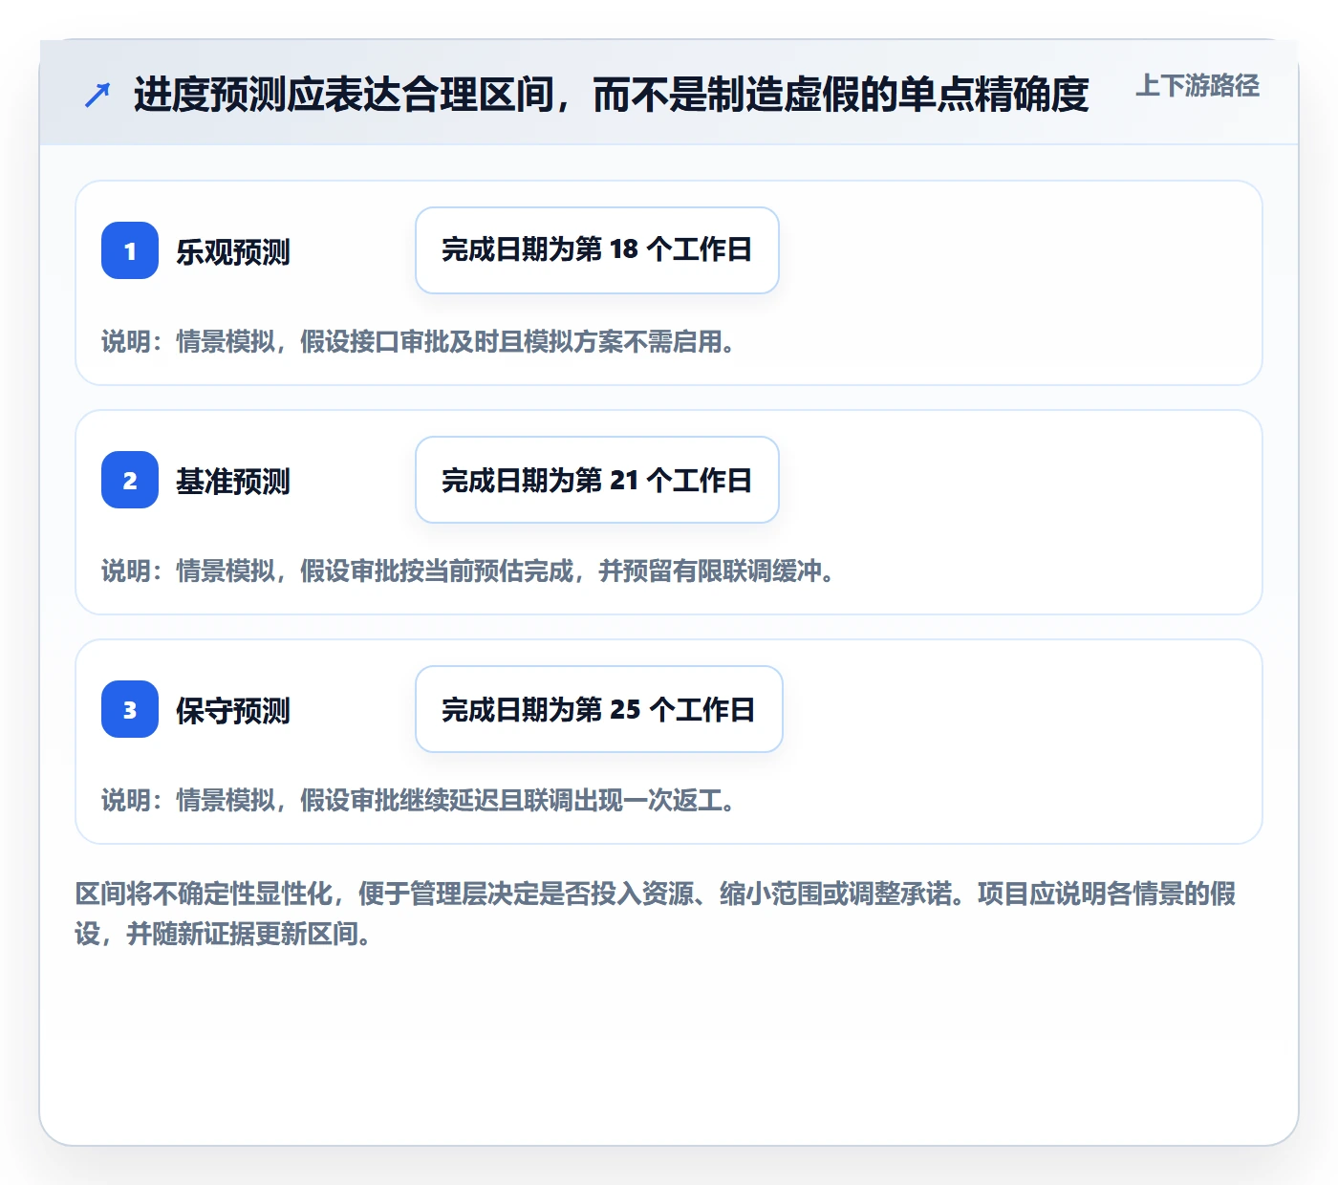Click the number 1 badge for 乐观预测
The height and width of the screenshot is (1185, 1338).
point(130,250)
